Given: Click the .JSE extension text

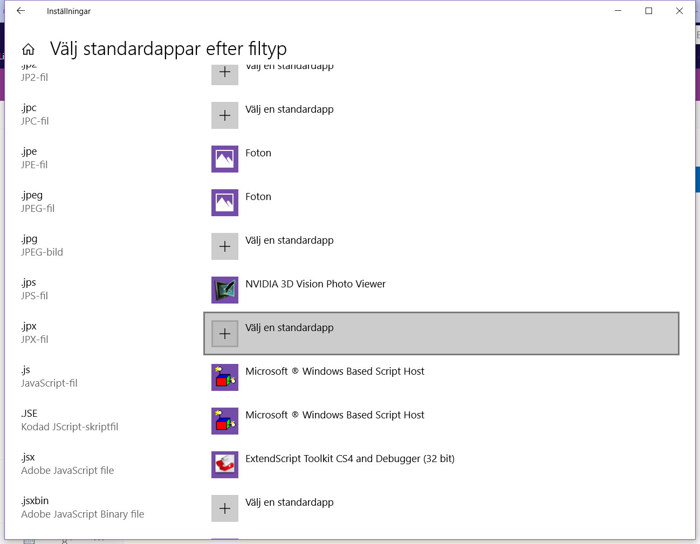Looking at the screenshot, I should coord(29,414).
